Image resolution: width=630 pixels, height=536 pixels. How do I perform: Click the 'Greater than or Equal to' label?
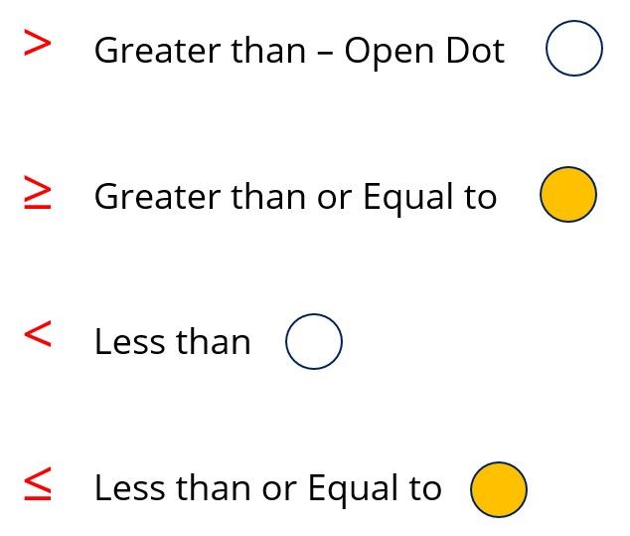tap(295, 197)
